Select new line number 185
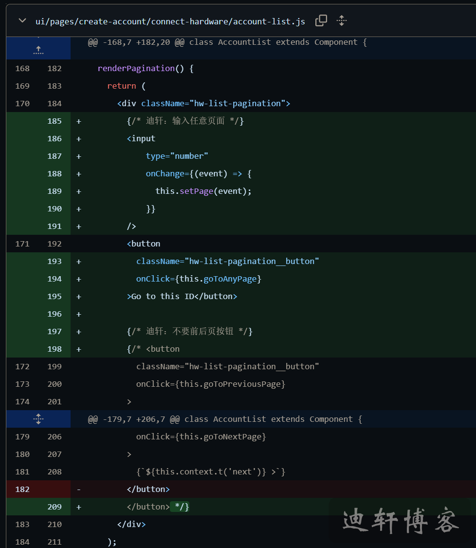The width and height of the screenshot is (476, 548). pos(55,121)
